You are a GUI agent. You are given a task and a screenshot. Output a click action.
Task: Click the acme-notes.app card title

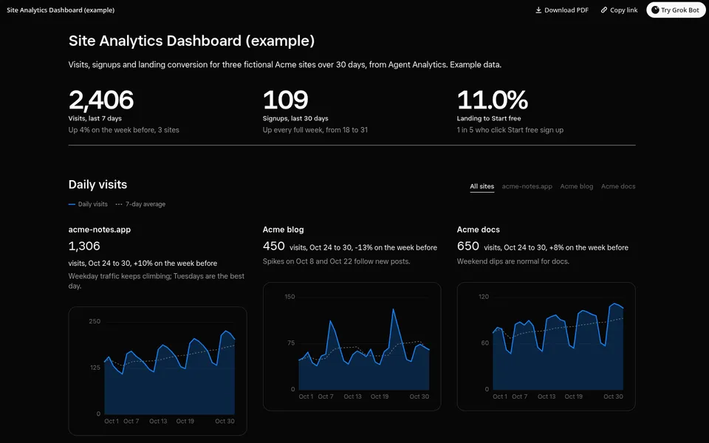click(x=100, y=230)
